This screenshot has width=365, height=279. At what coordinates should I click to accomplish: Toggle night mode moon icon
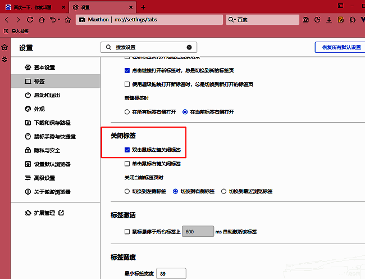pos(317,20)
